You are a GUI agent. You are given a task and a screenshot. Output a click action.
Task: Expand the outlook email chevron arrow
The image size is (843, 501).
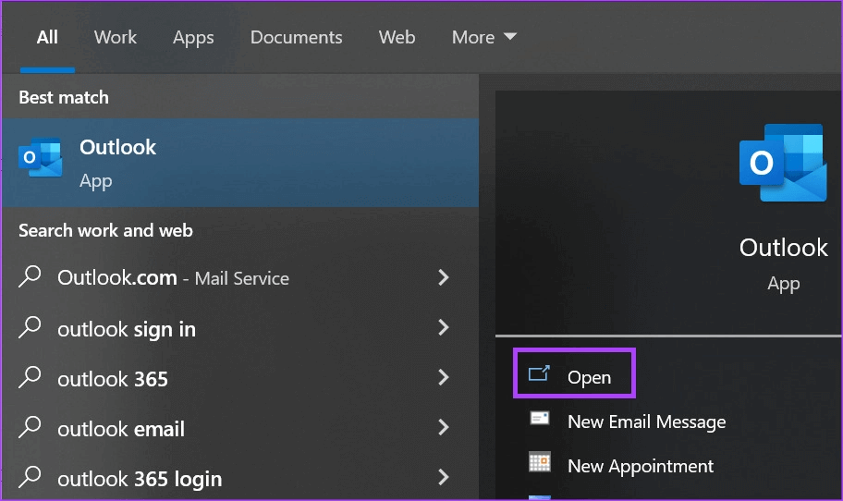443,427
